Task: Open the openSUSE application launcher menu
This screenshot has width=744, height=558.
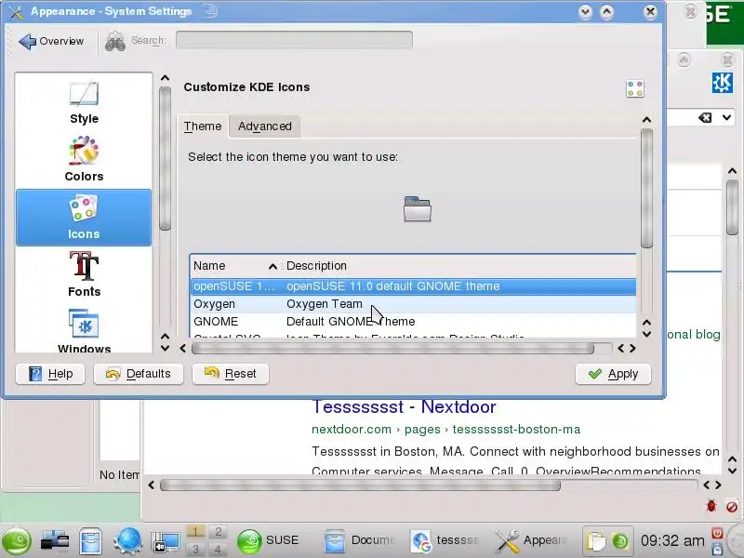Action: [x=17, y=541]
